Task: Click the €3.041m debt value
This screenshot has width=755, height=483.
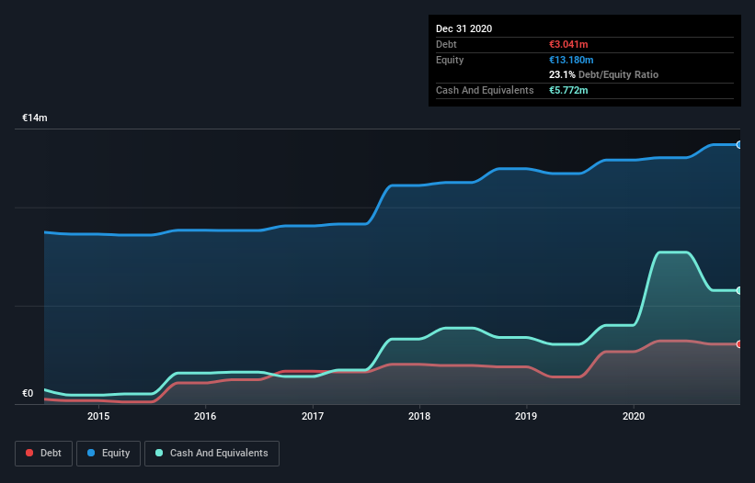Action: pyautogui.click(x=568, y=44)
